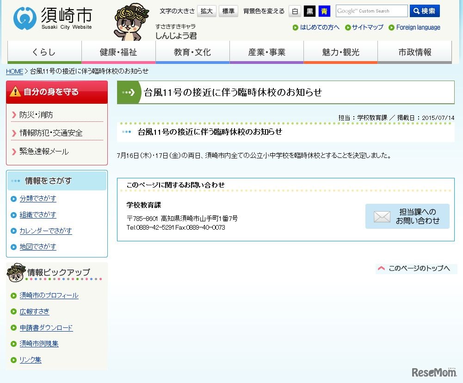Click chevron icon beside 防災・消防

click(x=14, y=115)
